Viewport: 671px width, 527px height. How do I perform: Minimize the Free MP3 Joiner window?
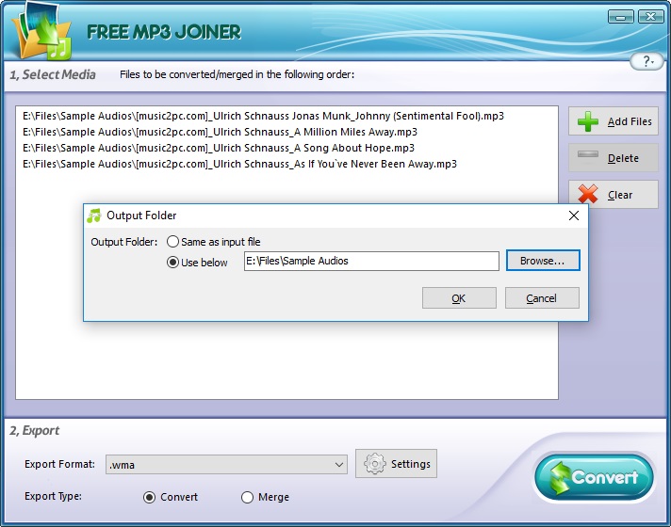tap(620, 17)
